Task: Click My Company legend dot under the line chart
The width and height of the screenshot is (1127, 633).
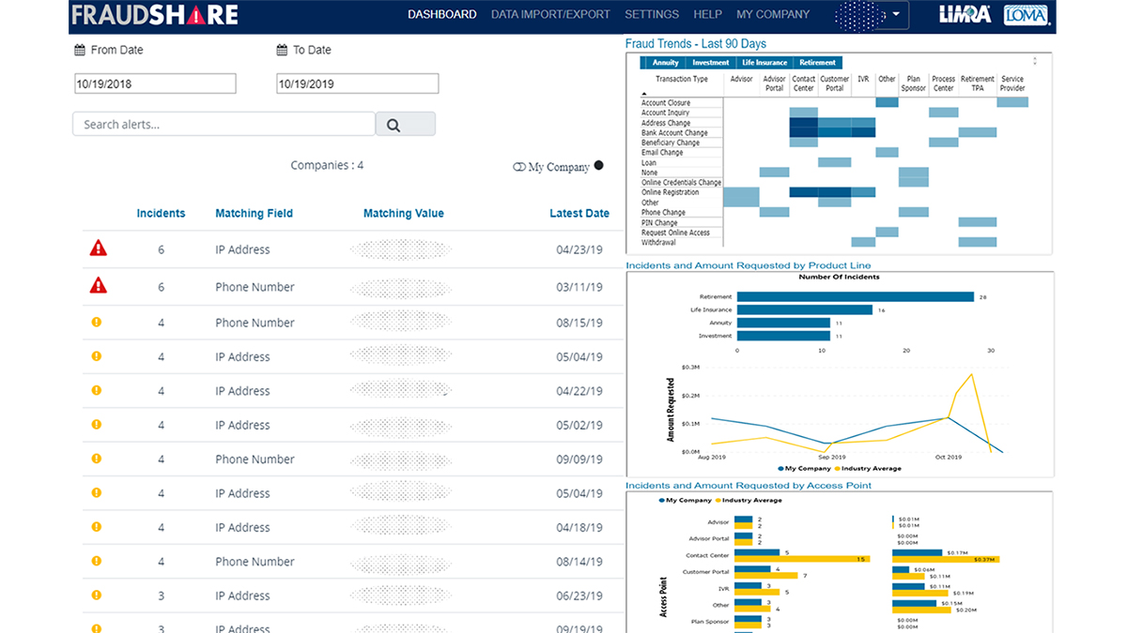Action: pos(780,469)
